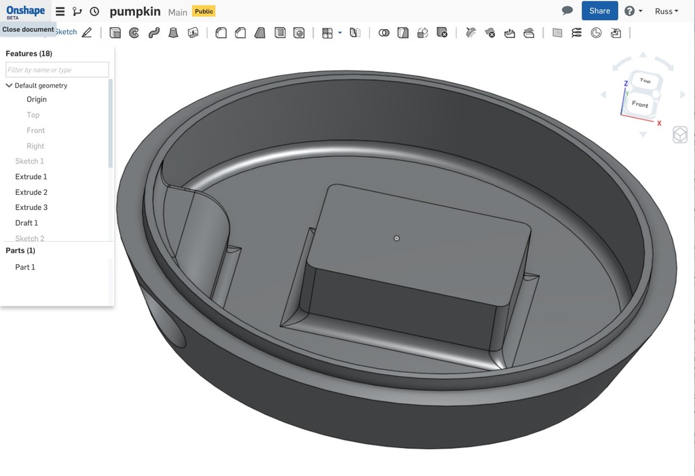Select the Delete part tool
This screenshot has width=695, height=476.
(442, 33)
